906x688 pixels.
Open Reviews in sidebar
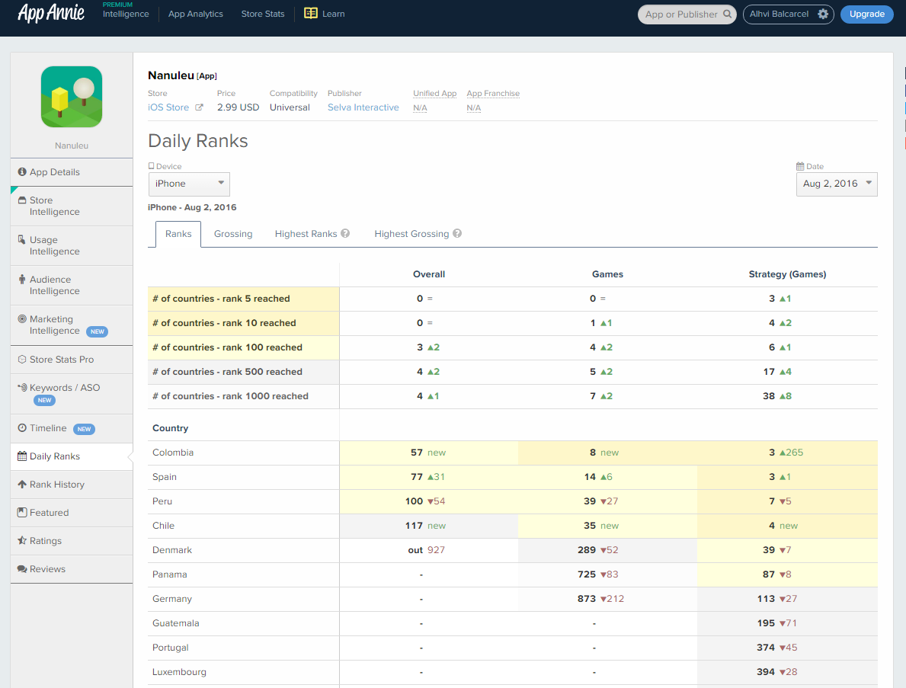coord(72,569)
